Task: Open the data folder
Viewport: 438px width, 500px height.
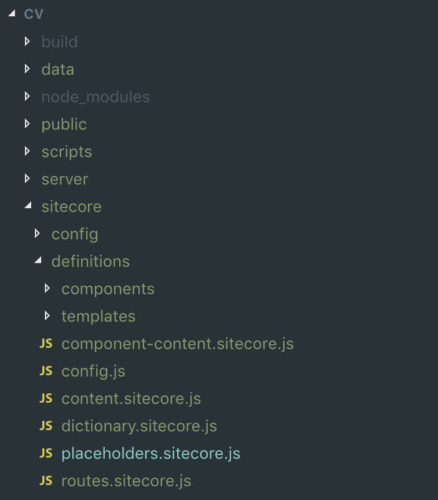Action: click(57, 69)
